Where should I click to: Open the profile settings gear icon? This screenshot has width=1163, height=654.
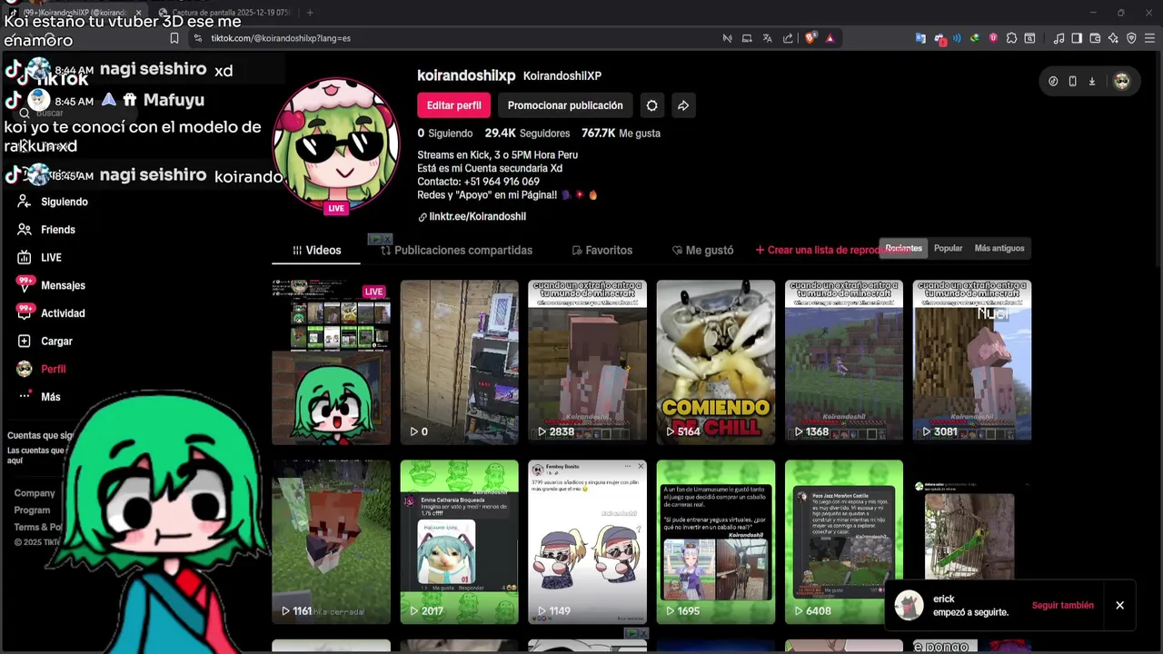(651, 105)
